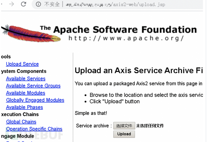Click the 'You can upload a packaged Axis2' sentence
209x142 pixels.
click(x=139, y=84)
